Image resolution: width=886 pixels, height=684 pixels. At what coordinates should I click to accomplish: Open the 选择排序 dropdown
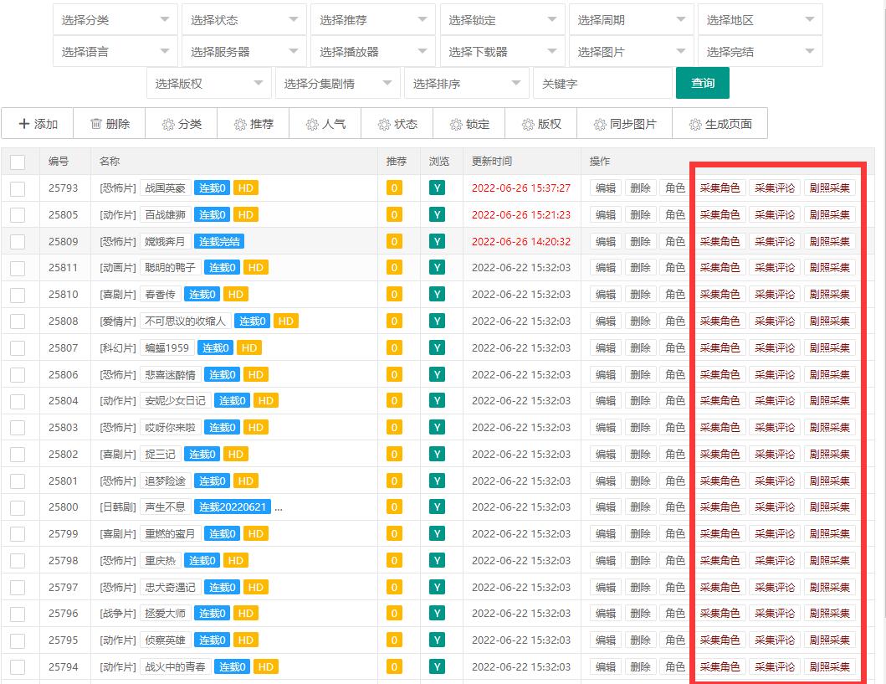[466, 84]
